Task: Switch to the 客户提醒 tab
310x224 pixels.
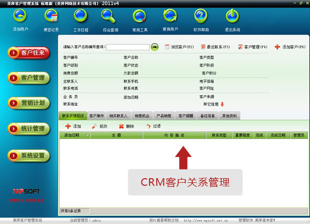Action: pos(186,116)
